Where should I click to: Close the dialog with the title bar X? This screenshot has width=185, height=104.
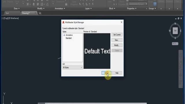(x=121, y=22)
